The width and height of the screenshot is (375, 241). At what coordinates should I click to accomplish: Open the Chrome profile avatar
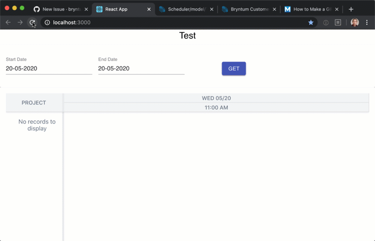point(354,22)
